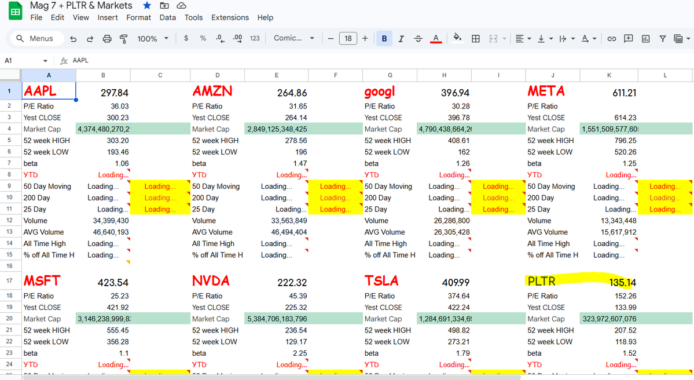Undo the last action
Viewport: 694px width, 380px height.
click(74, 39)
